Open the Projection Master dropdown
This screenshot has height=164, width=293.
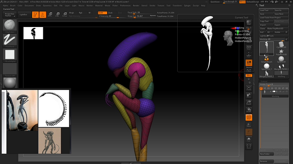pyautogui.click(x=10, y=15)
